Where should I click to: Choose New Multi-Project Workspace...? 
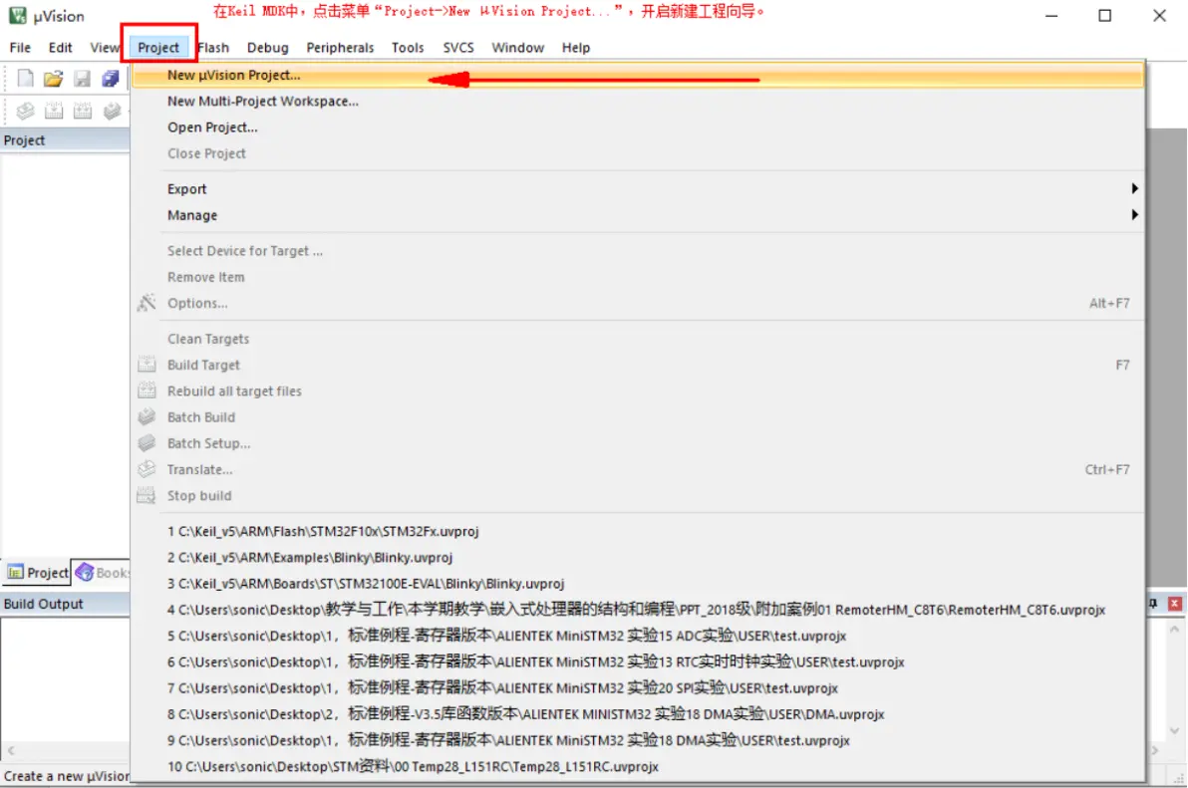tap(637, 101)
